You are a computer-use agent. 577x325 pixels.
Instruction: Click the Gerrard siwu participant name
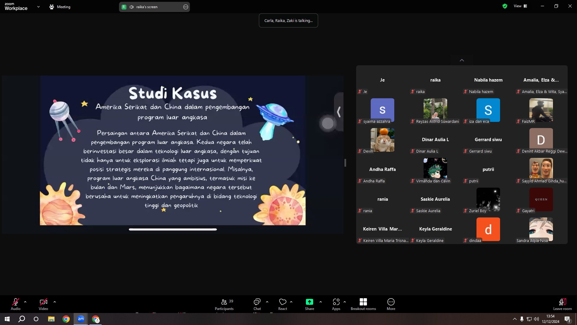point(488,140)
